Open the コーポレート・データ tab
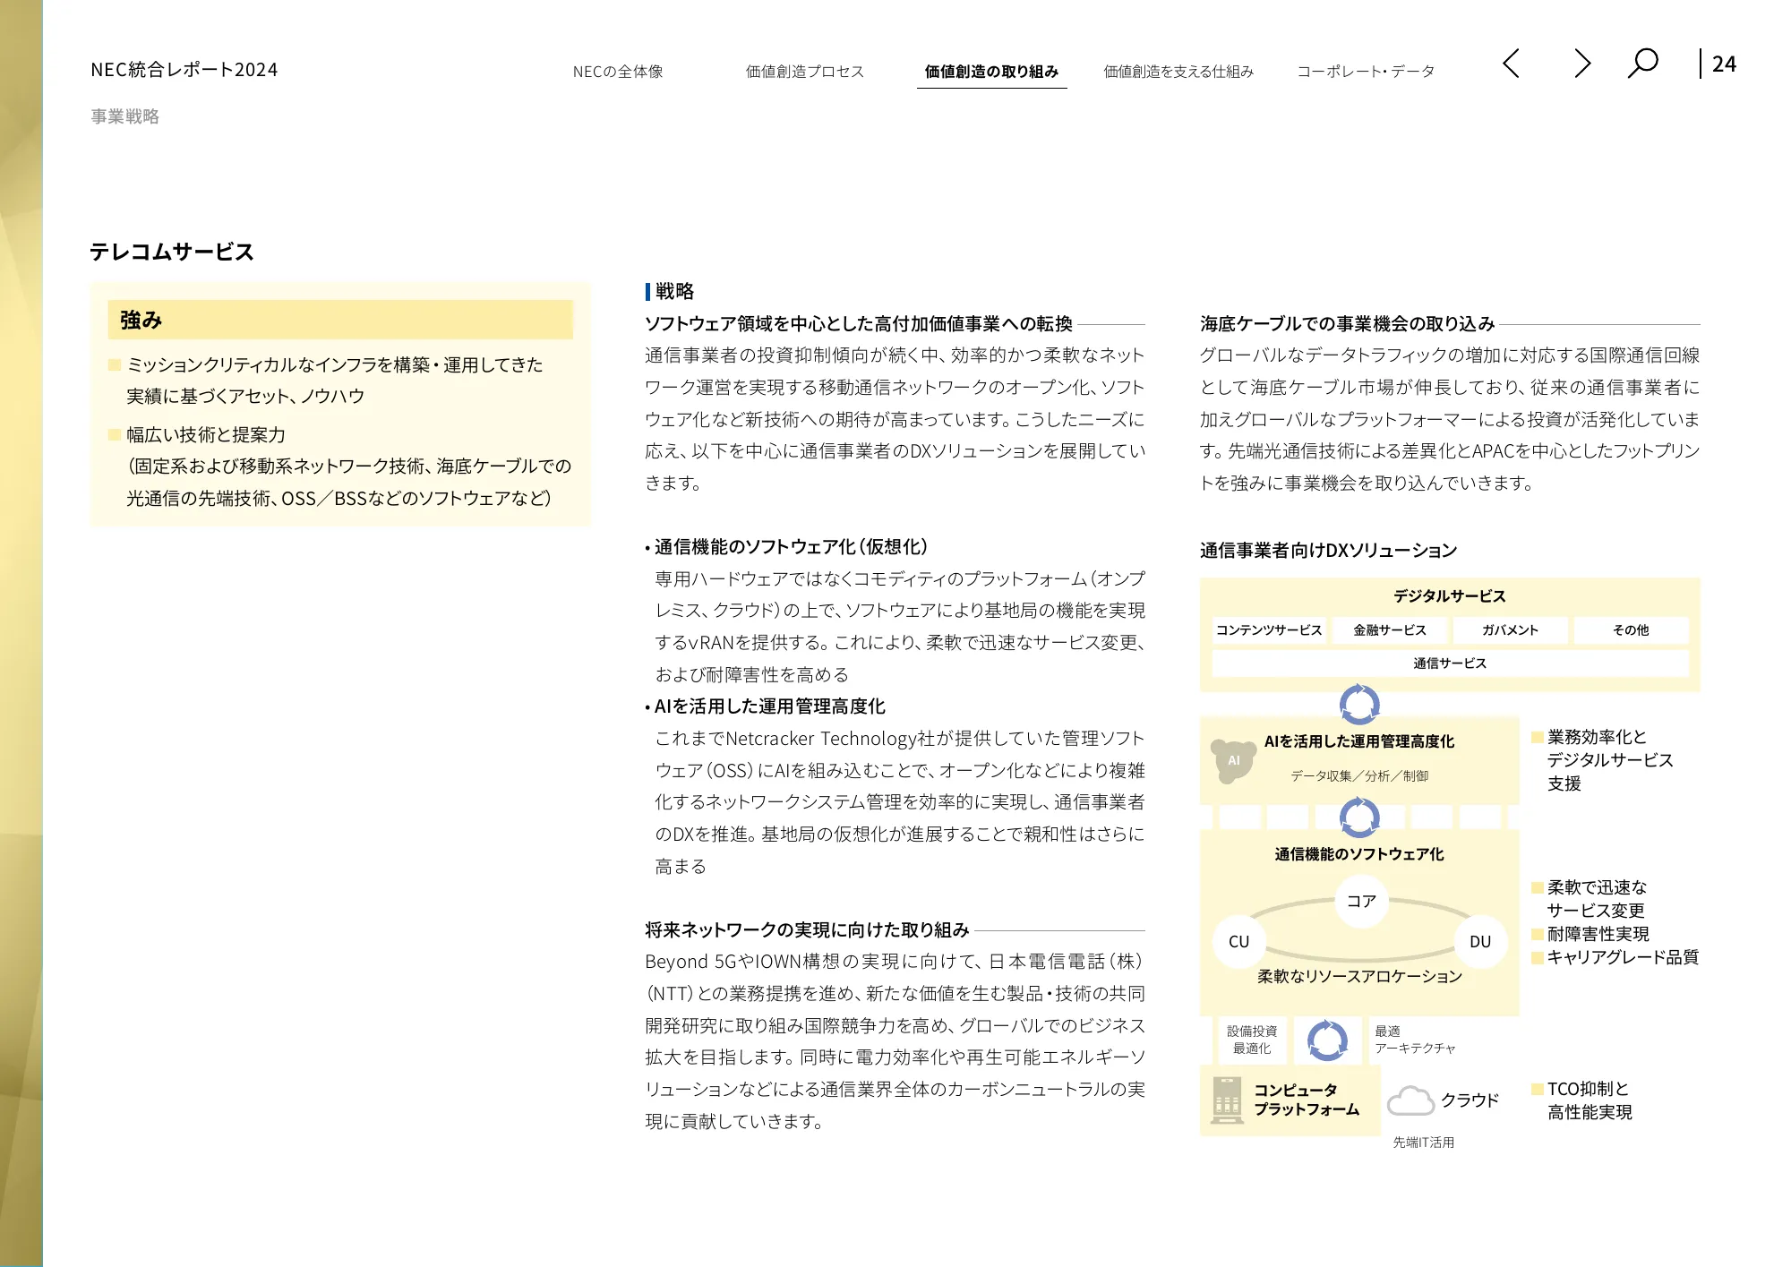This screenshot has height=1267, width=1791. [1366, 72]
